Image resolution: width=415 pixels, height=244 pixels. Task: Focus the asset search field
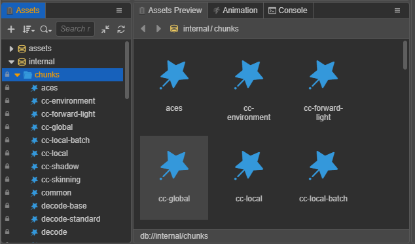pos(75,29)
